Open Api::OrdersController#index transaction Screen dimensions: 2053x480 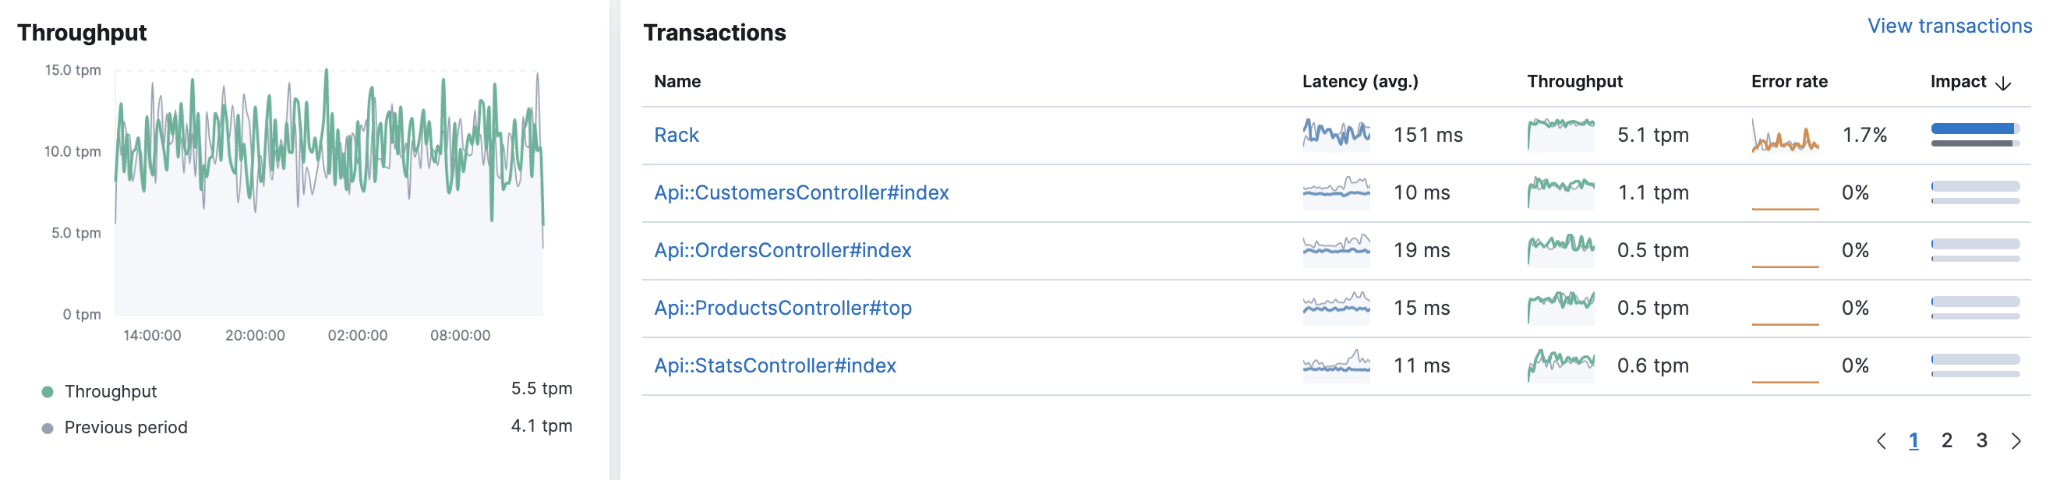point(782,250)
